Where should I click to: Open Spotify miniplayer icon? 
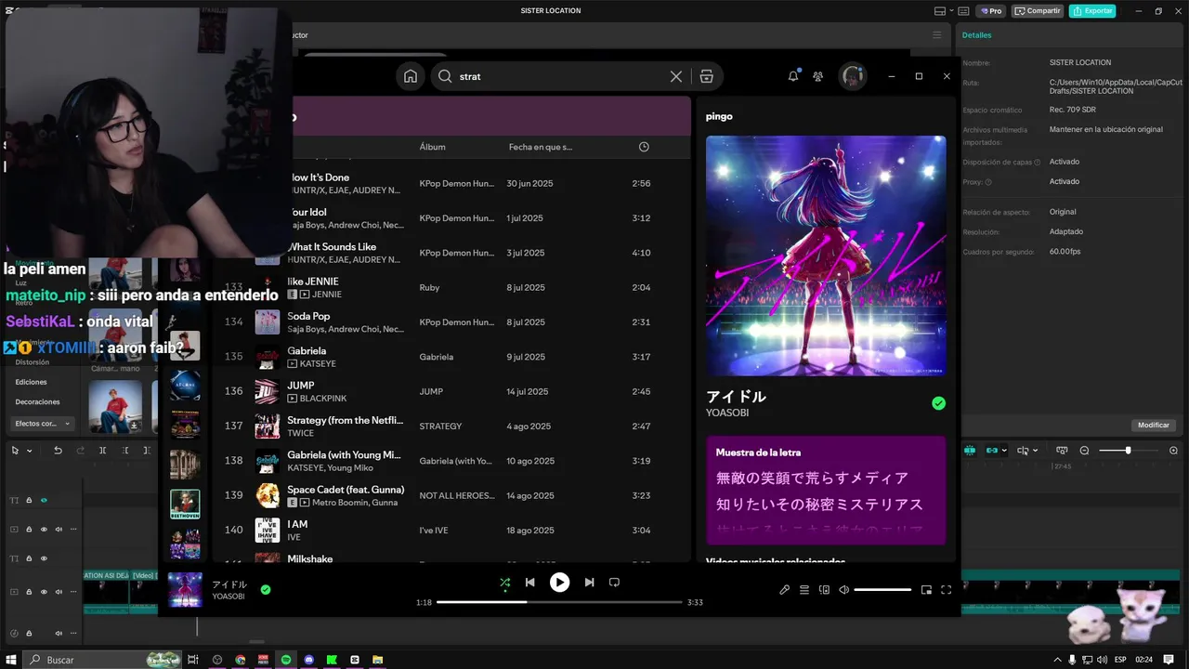(x=926, y=589)
